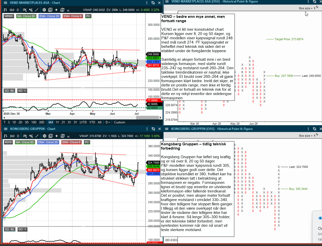Click the SO 60 indicator label on VEND chart
This screenshot has height=246, width=322.
tap(9, 91)
